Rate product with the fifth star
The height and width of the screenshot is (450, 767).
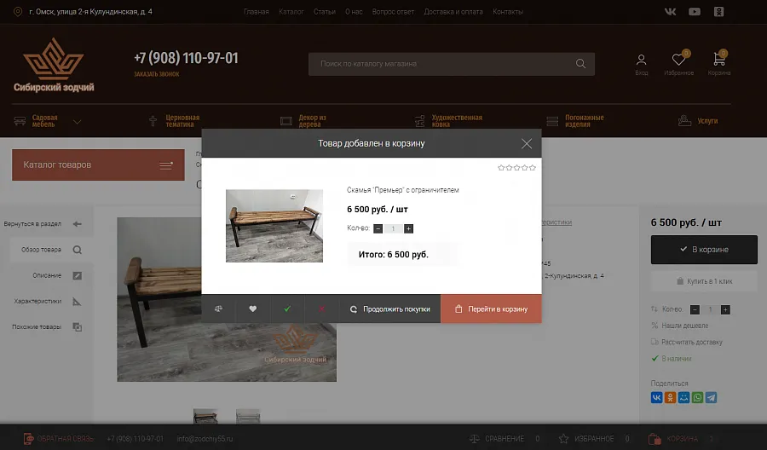pyautogui.click(x=532, y=168)
